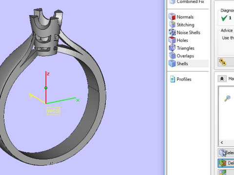The height and width of the screenshot is (175, 234).
Task: Click the Noise Shells label
Action: tap(188, 33)
